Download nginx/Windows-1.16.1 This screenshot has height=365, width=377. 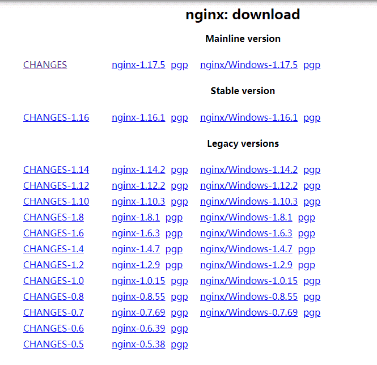click(x=249, y=117)
